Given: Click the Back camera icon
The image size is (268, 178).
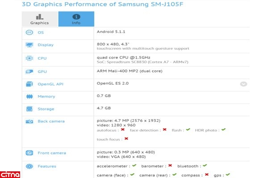Looking at the screenshot, I should click(29, 121).
